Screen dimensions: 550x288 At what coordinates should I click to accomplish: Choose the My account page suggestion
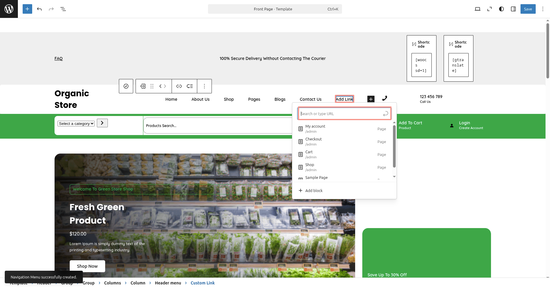tap(343, 129)
